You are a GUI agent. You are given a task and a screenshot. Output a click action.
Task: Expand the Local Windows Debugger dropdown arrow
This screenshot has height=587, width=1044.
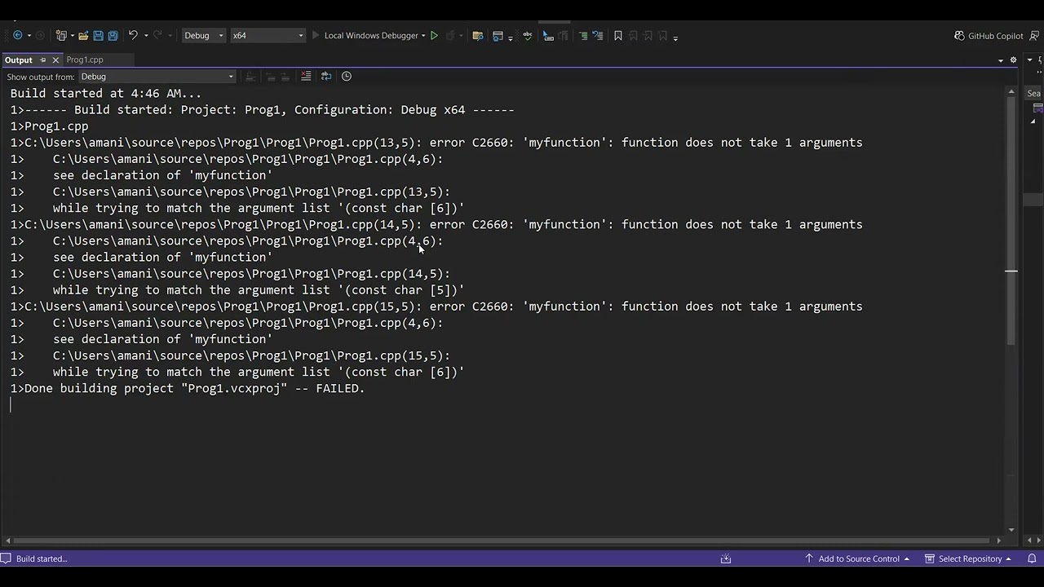point(423,36)
